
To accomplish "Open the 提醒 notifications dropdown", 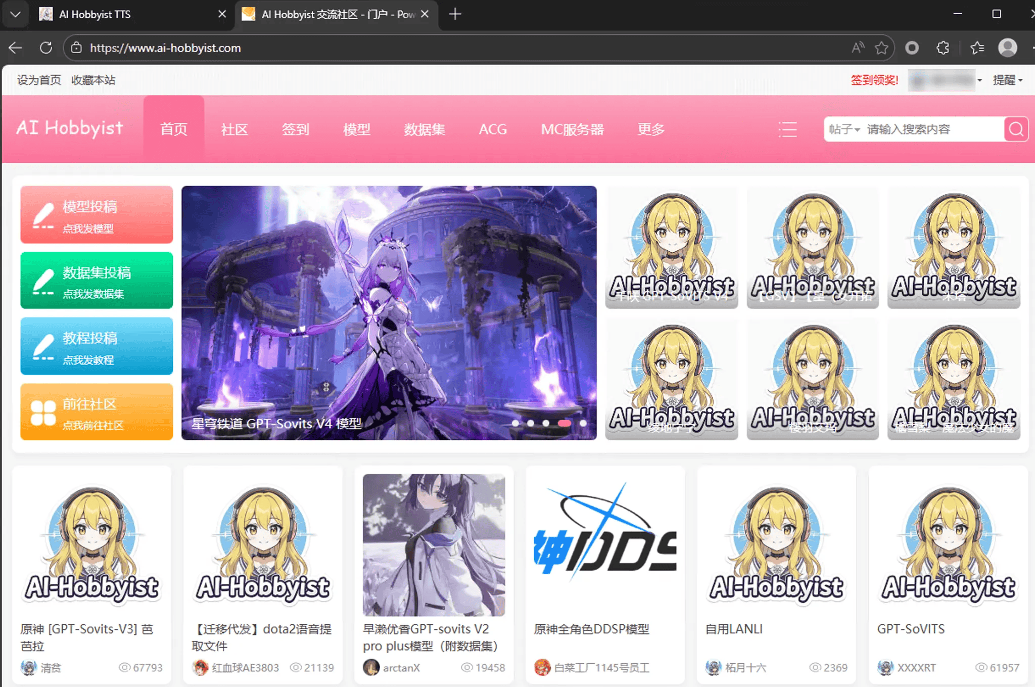I will tap(1007, 80).
